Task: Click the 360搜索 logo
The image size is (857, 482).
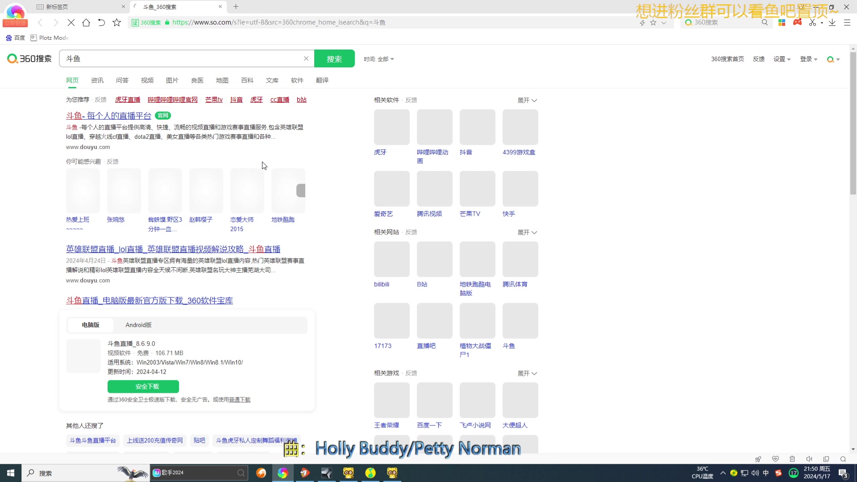Action: point(29,58)
